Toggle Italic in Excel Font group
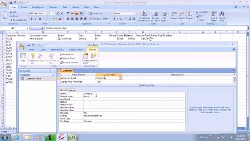250x141 pixels. point(36,19)
